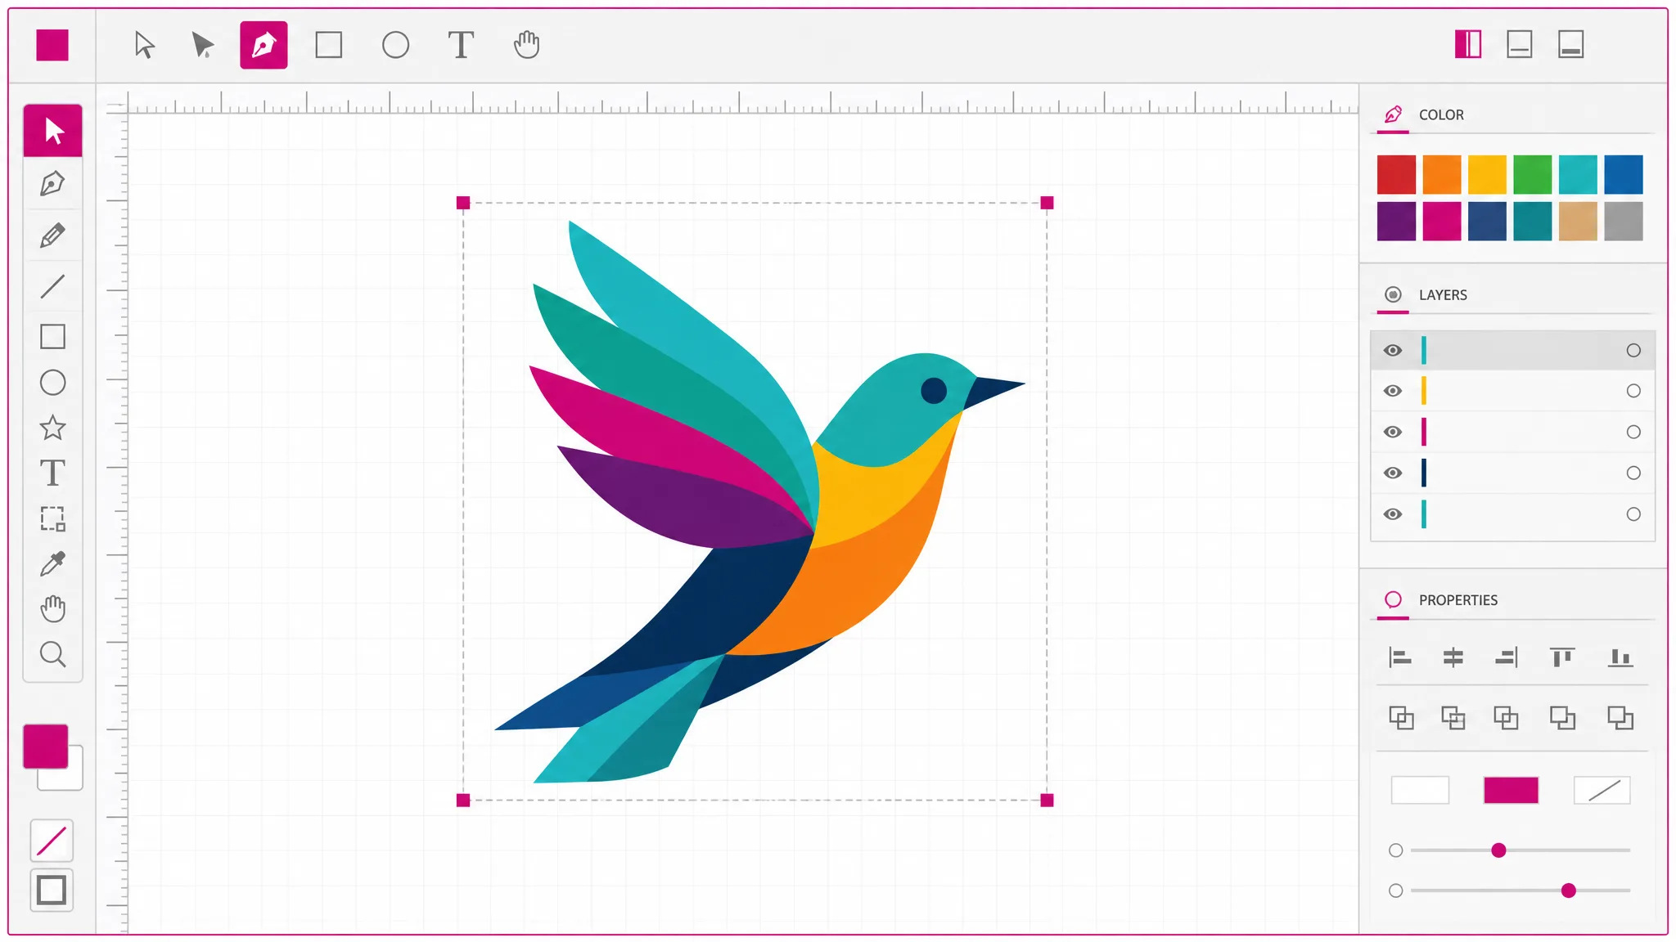Select the Ellipse tool in left toolbar
The height and width of the screenshot is (942, 1676).
pyautogui.click(x=52, y=383)
